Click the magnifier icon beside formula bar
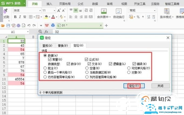The width and height of the screenshot is (184, 115). pyautogui.click(x=40, y=32)
